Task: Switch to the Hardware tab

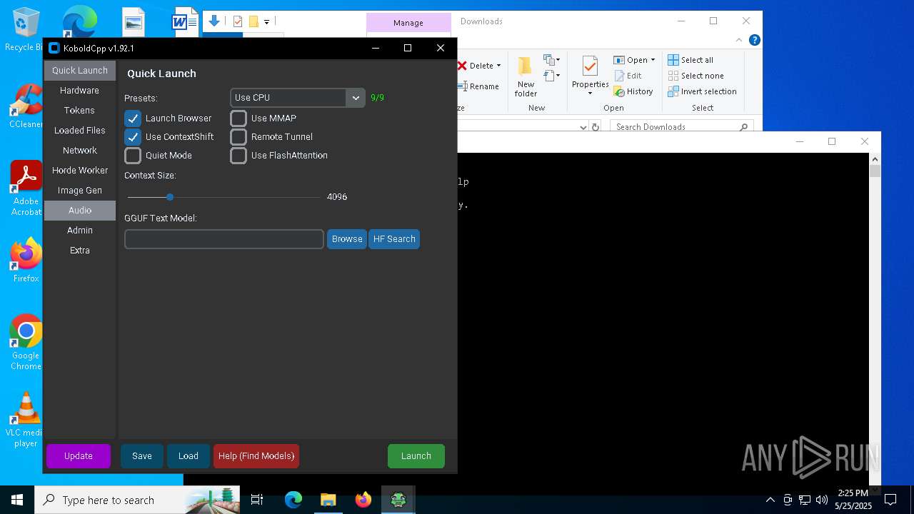Action: click(x=80, y=91)
